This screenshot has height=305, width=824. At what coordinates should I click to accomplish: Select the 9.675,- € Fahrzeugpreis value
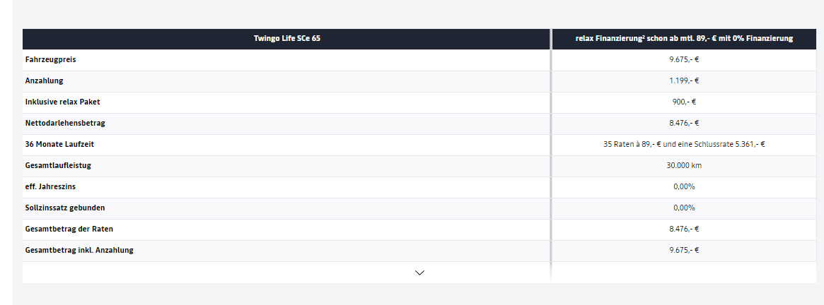click(x=684, y=60)
